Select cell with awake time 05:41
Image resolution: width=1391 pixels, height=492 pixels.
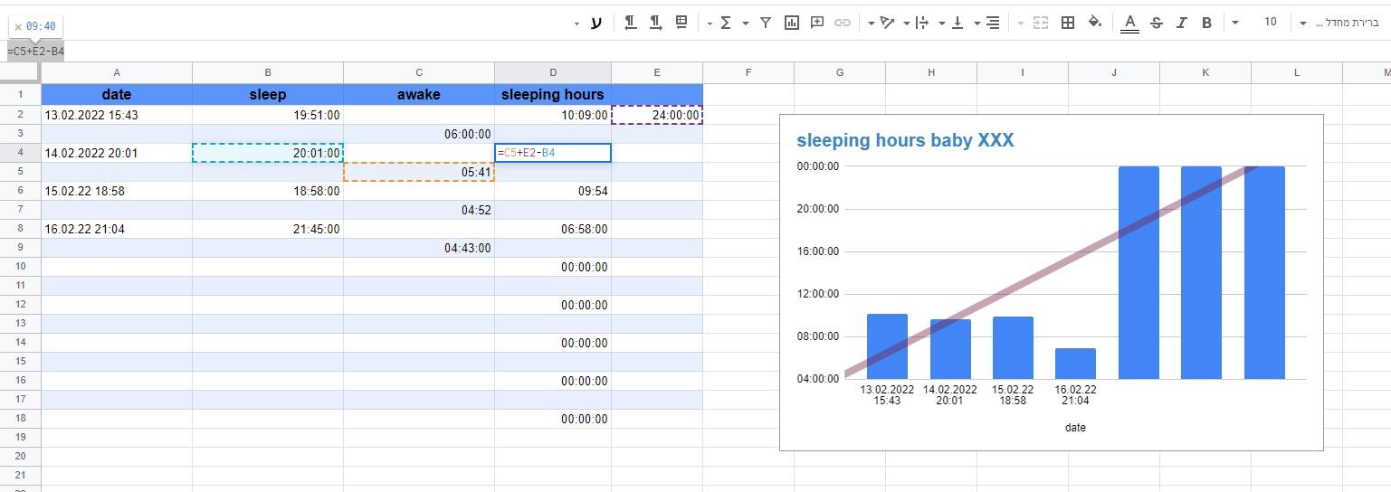point(419,172)
